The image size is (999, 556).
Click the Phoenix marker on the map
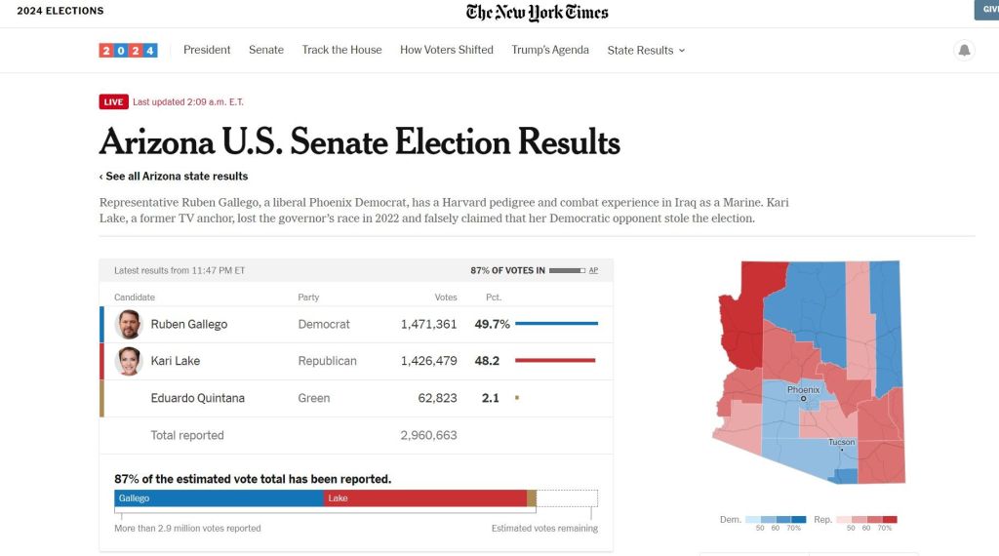[x=804, y=398]
